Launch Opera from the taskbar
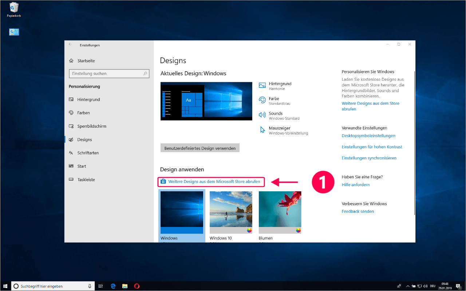Viewport: 466px width, 291px height. click(x=137, y=286)
